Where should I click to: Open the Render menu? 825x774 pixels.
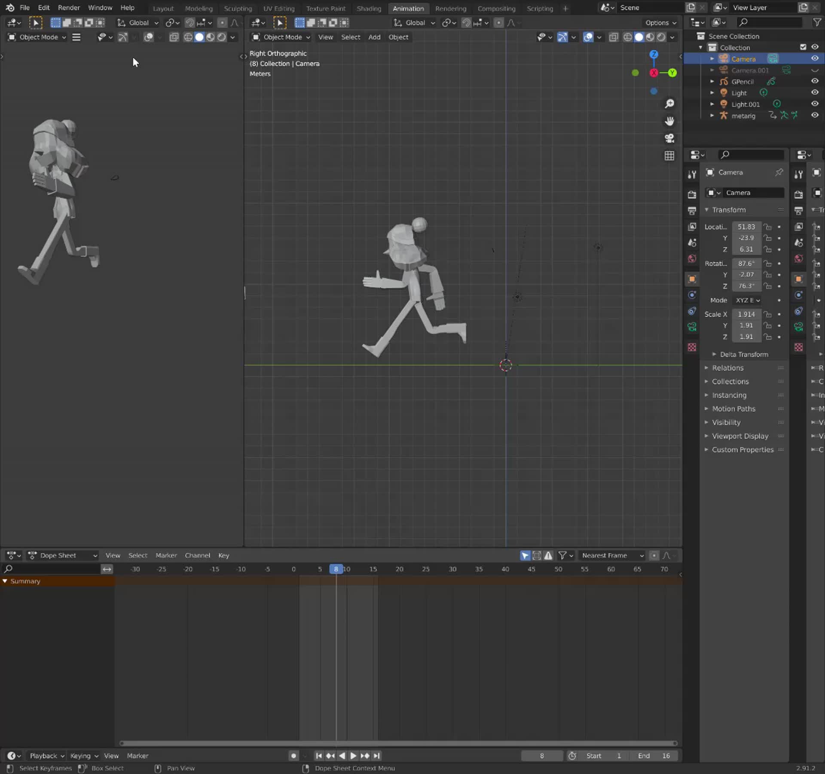click(x=69, y=7)
